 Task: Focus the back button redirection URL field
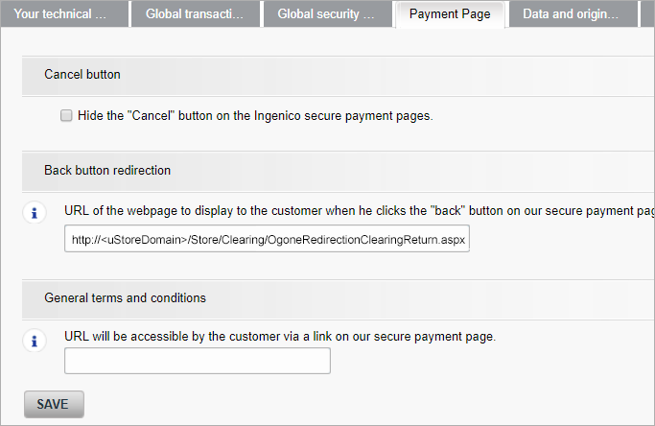(269, 240)
